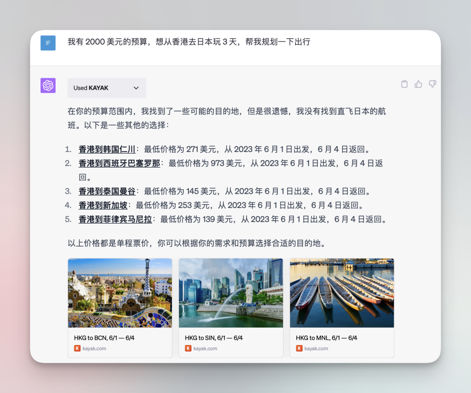Expand the Used KAYAK dropdown
This screenshot has width=471, height=393.
click(x=106, y=88)
